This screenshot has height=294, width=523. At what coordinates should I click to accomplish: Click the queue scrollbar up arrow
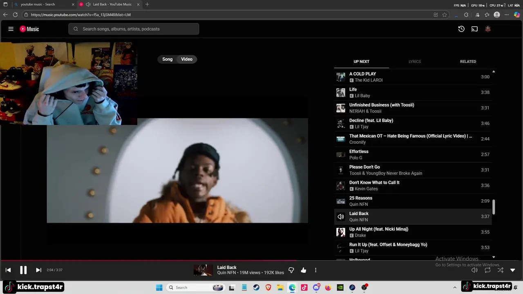pyautogui.click(x=494, y=71)
